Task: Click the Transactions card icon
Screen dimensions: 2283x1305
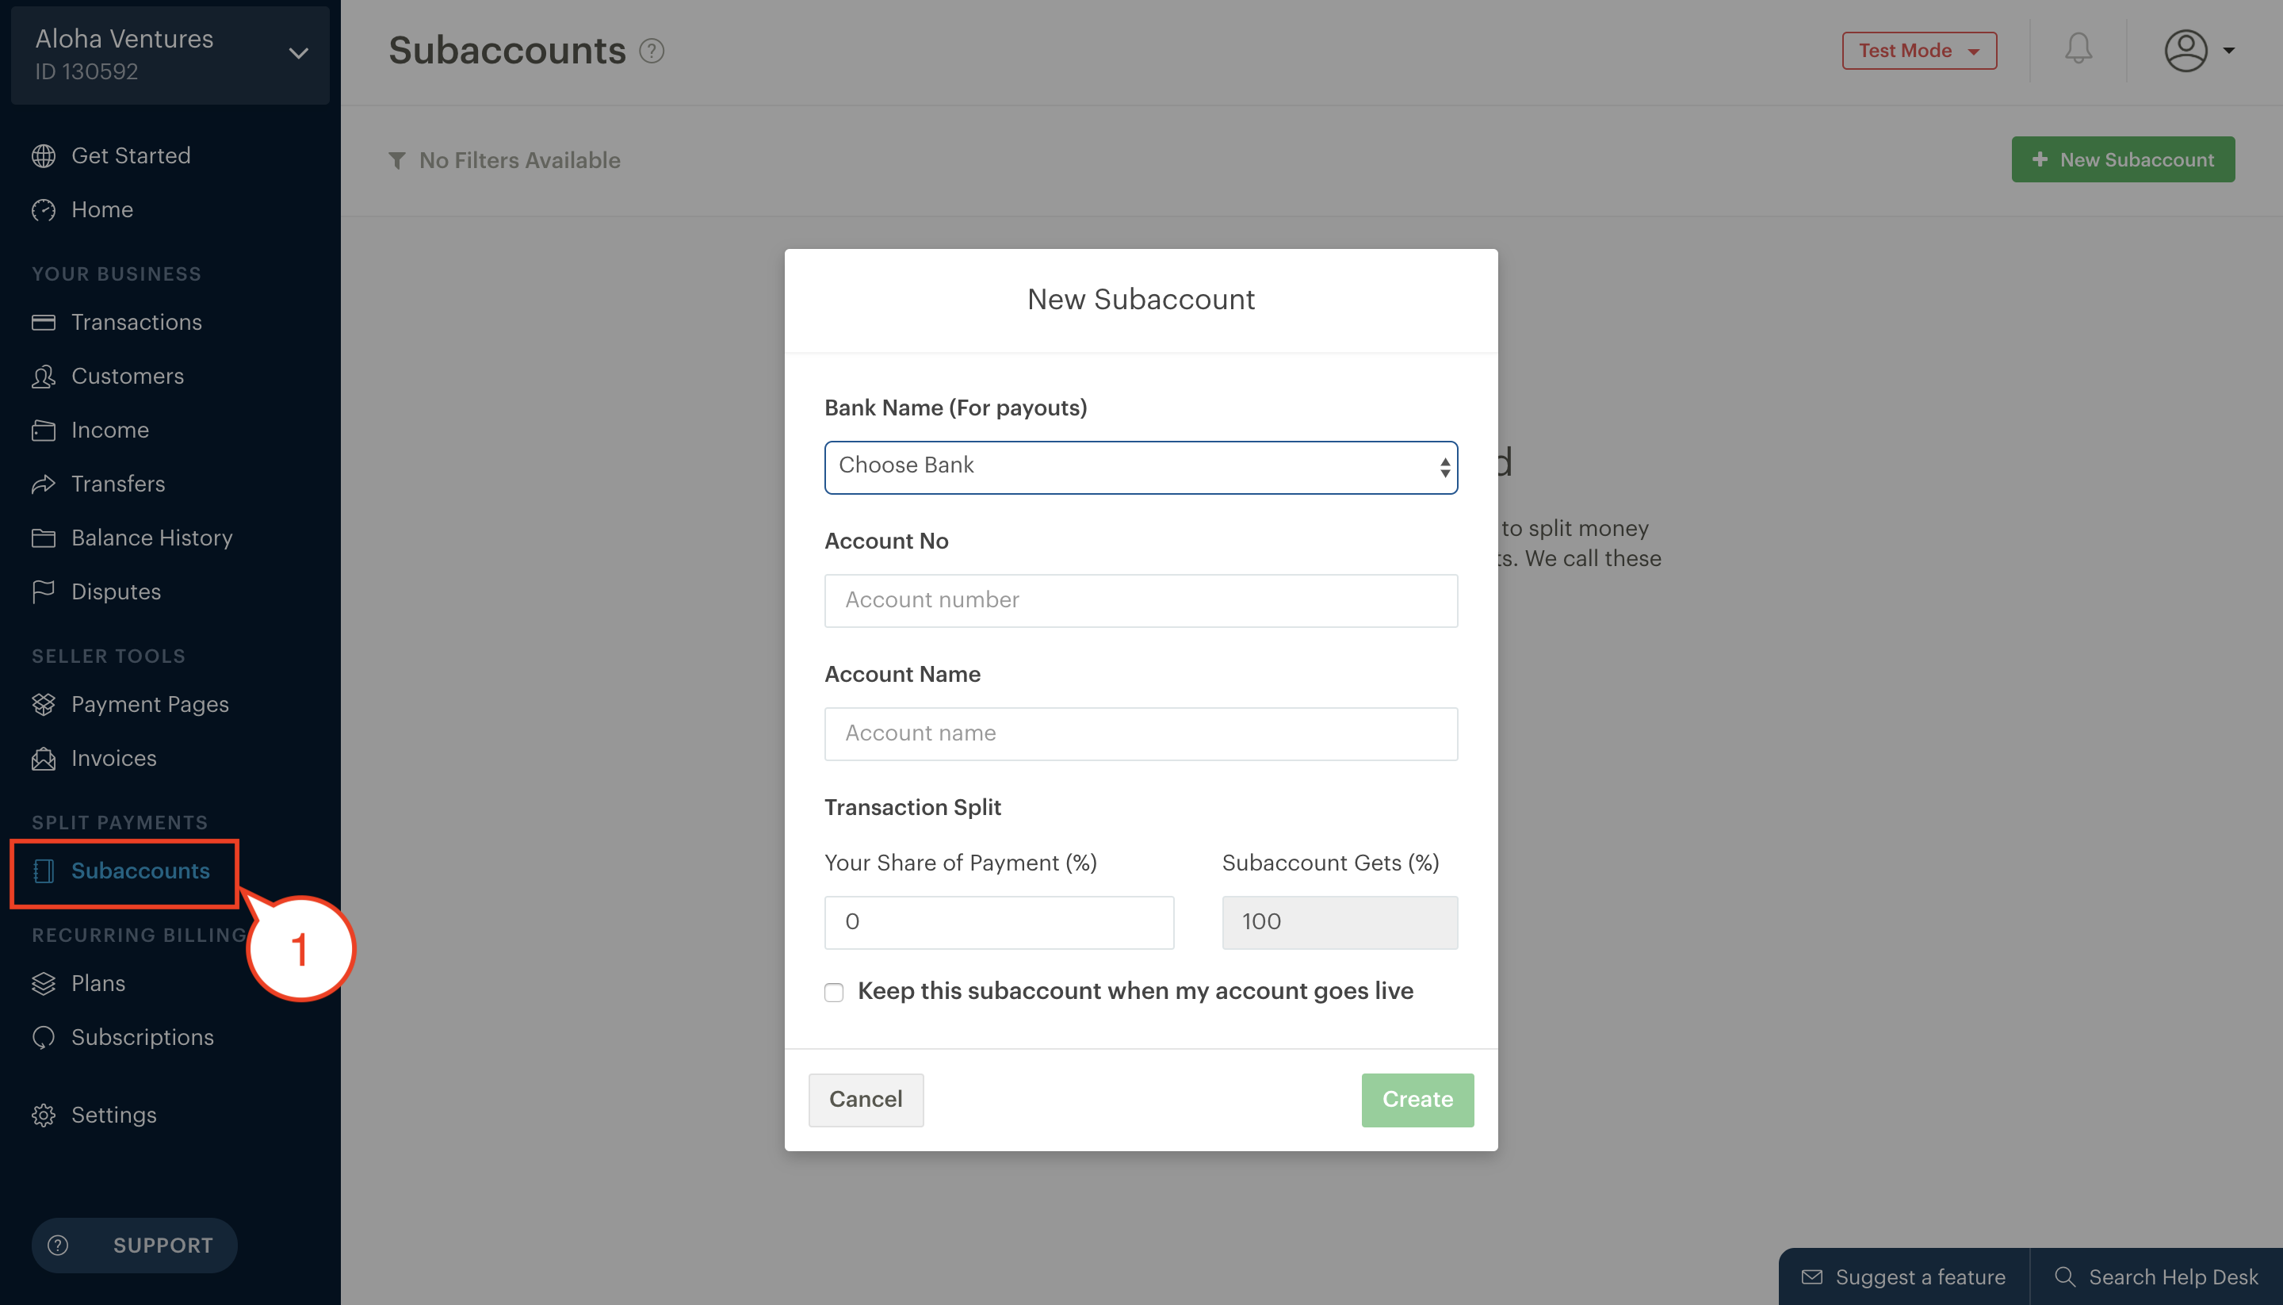Action: [x=43, y=323]
